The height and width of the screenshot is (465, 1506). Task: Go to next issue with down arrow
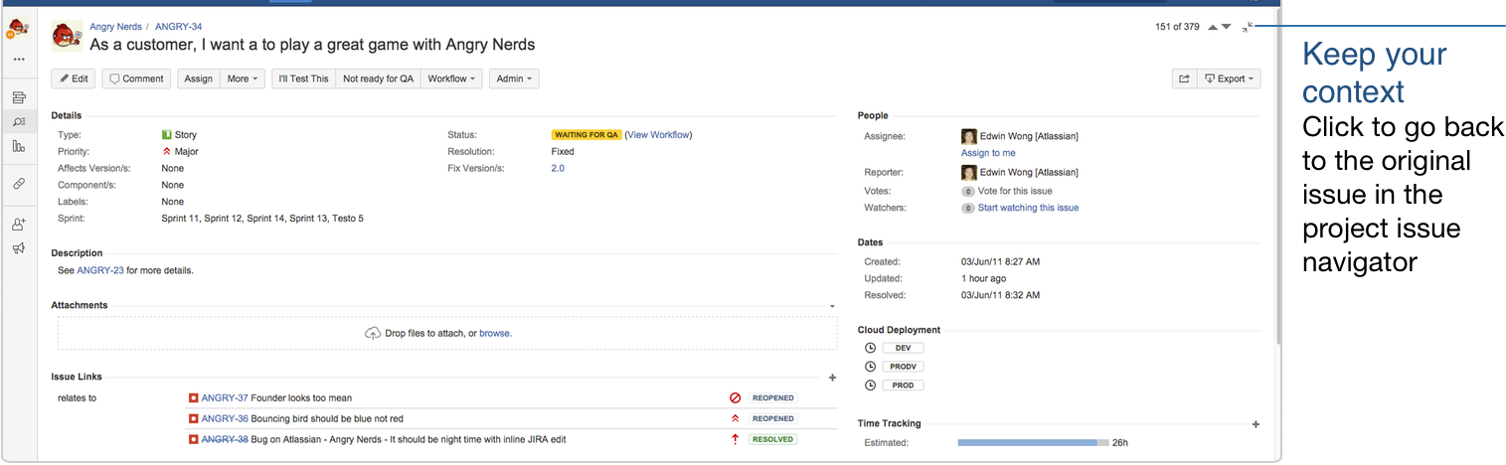[x=1227, y=27]
